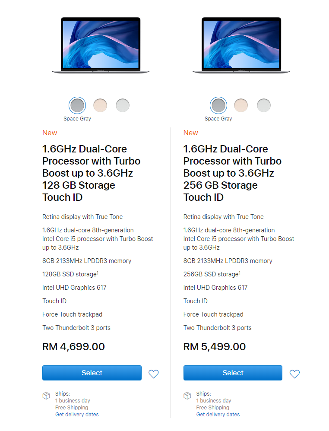Open Get delivery dates for 256 GB model
The width and height of the screenshot is (329, 431).
point(218,415)
